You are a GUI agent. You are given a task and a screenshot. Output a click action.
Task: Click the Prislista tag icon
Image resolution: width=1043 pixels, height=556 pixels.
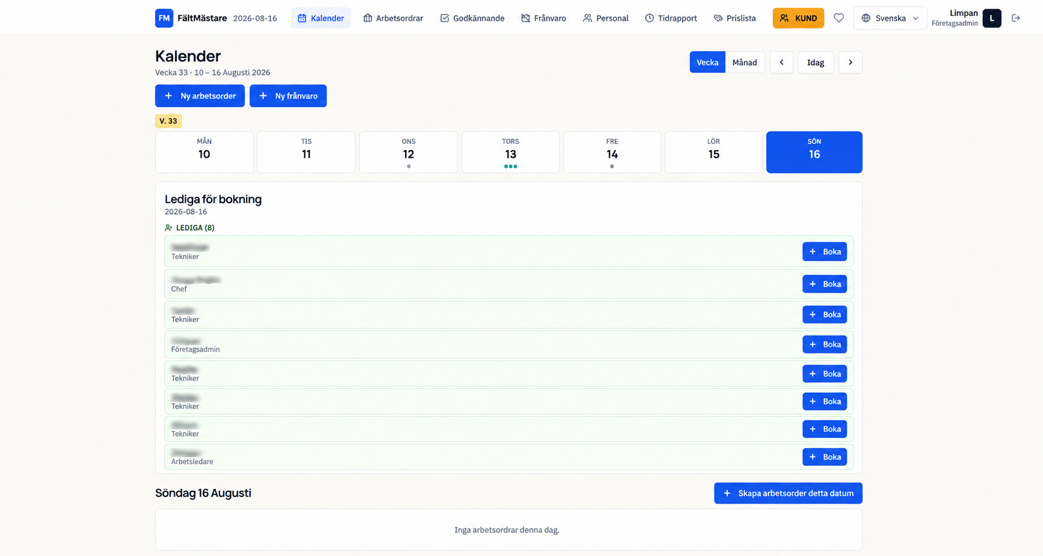(718, 18)
